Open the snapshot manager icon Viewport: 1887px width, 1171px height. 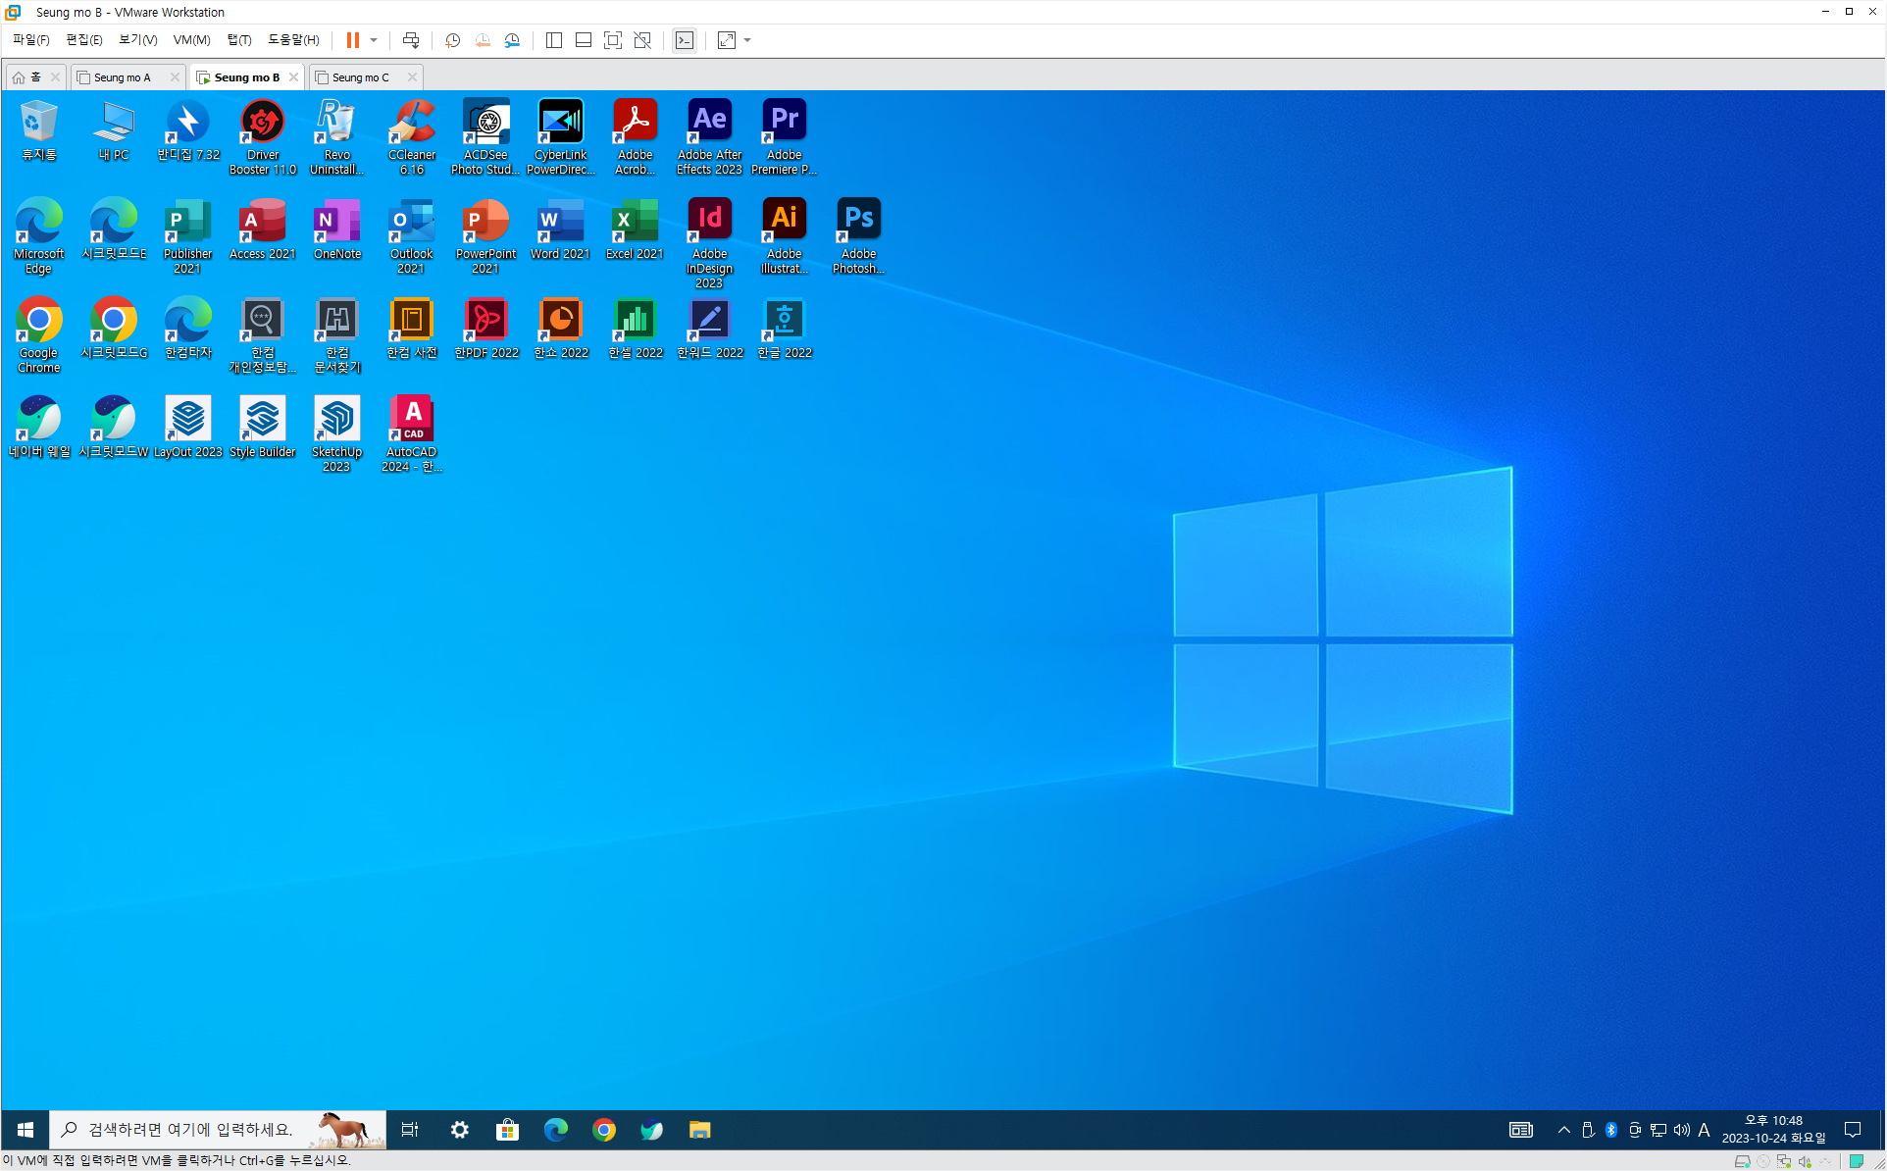(x=512, y=40)
